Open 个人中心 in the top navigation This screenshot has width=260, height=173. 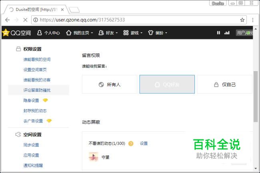coord(48,33)
